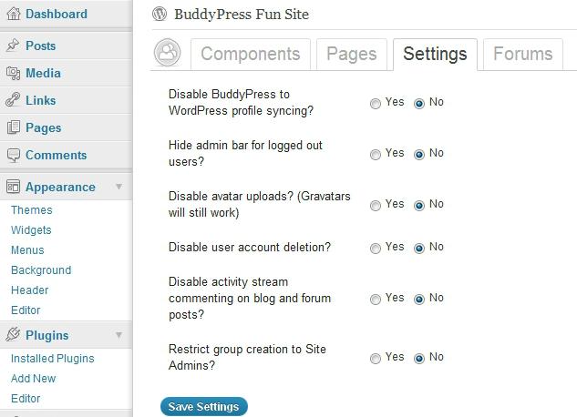577x417 pixels.
Task: Open Editor under Appearance
Action: click(26, 310)
